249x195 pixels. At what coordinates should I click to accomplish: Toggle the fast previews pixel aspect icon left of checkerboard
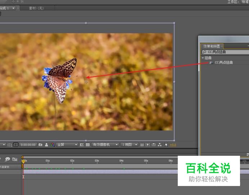click(82, 145)
